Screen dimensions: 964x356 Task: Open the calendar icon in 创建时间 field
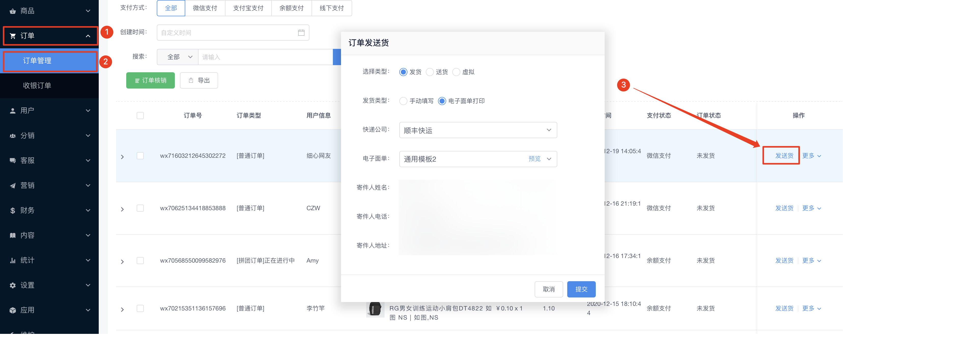click(x=301, y=33)
